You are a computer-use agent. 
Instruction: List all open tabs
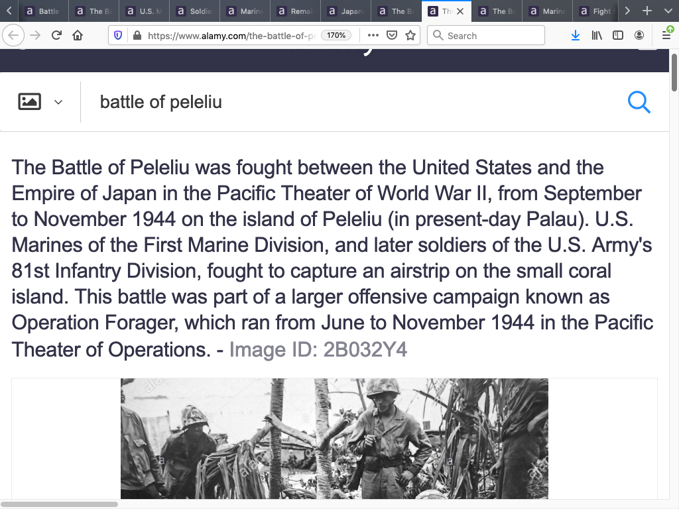[x=666, y=11]
